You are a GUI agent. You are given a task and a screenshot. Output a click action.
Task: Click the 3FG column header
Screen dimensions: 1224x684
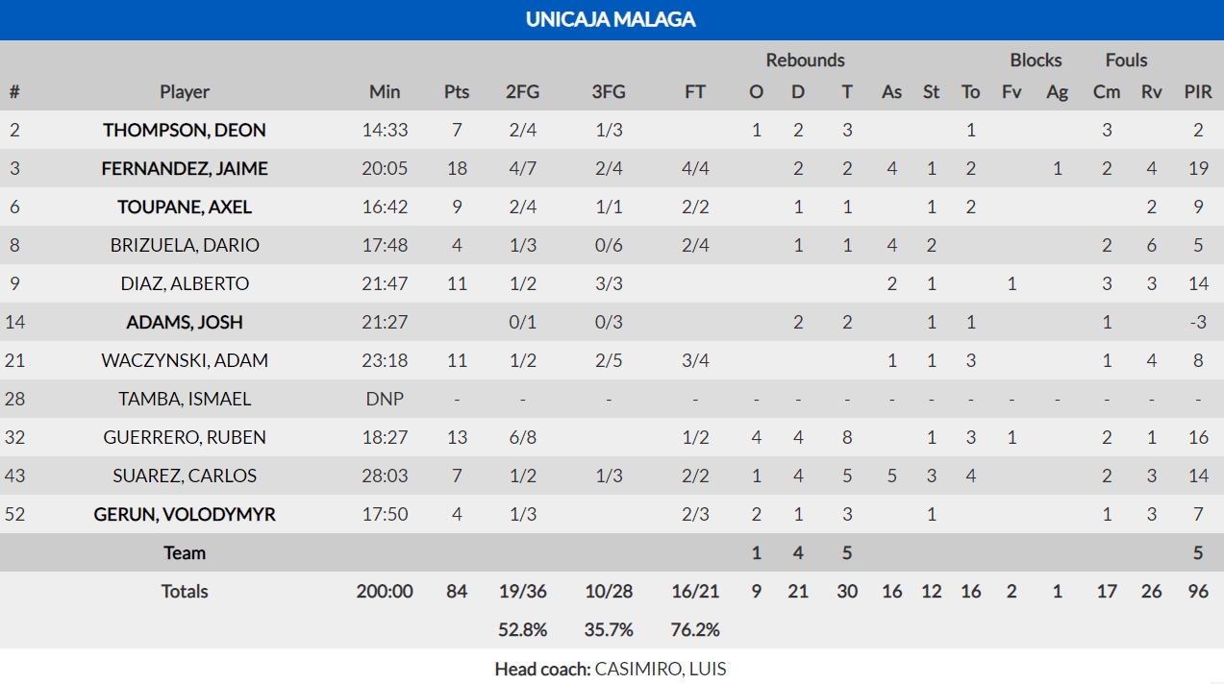(609, 92)
